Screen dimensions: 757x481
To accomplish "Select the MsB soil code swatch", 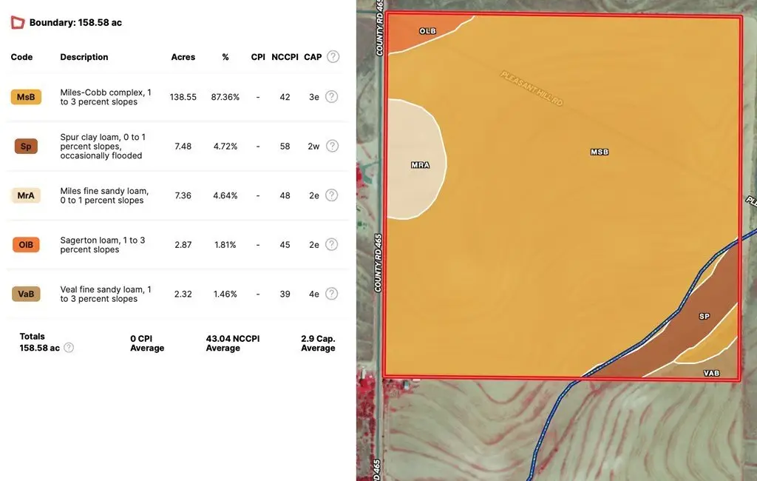I will click(26, 97).
